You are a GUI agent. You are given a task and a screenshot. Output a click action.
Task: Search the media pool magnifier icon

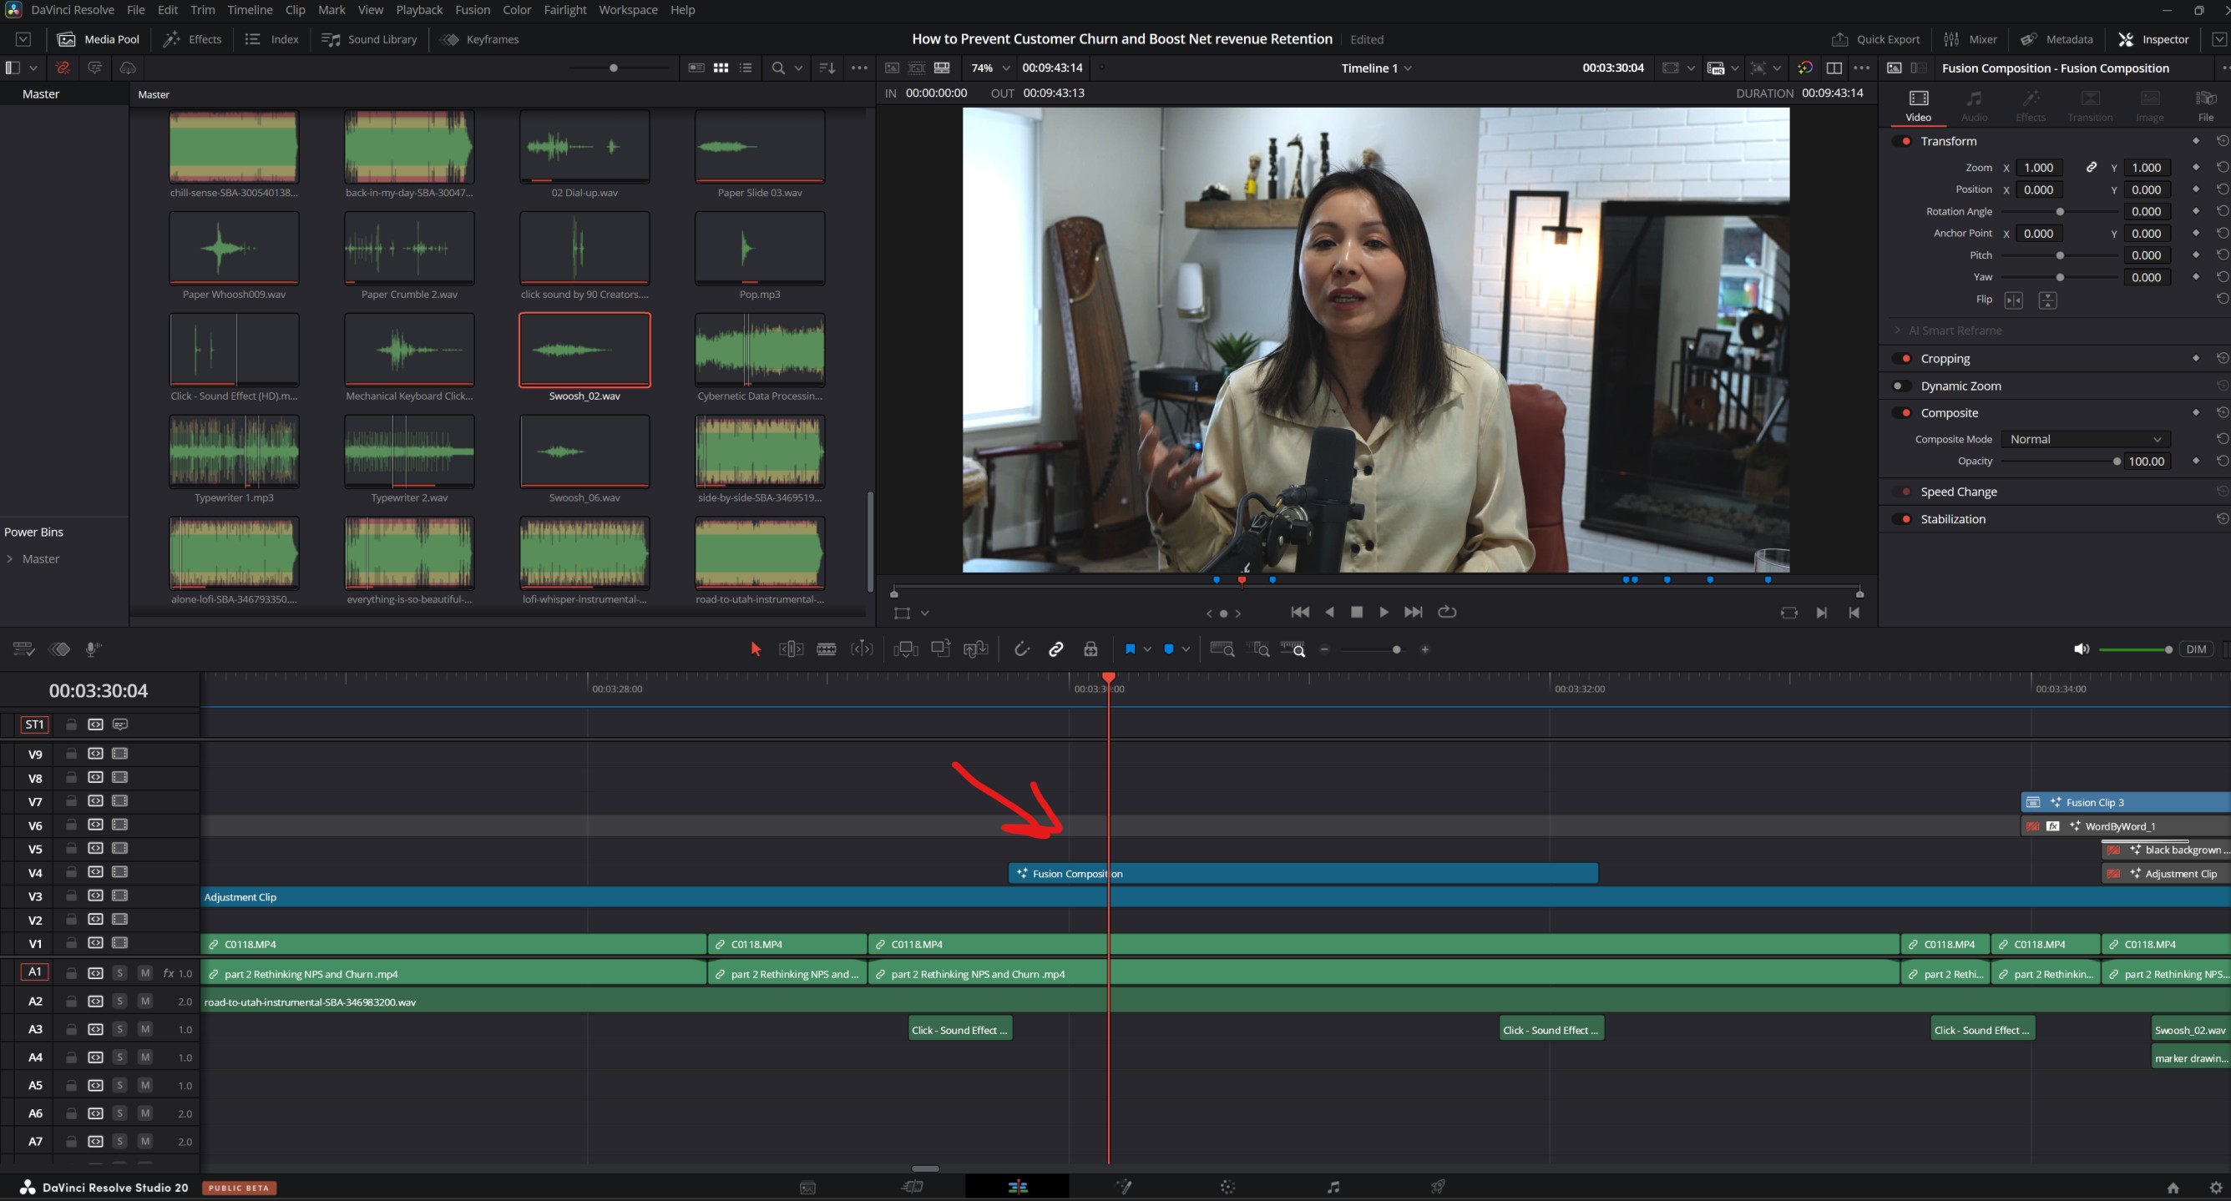(x=777, y=68)
